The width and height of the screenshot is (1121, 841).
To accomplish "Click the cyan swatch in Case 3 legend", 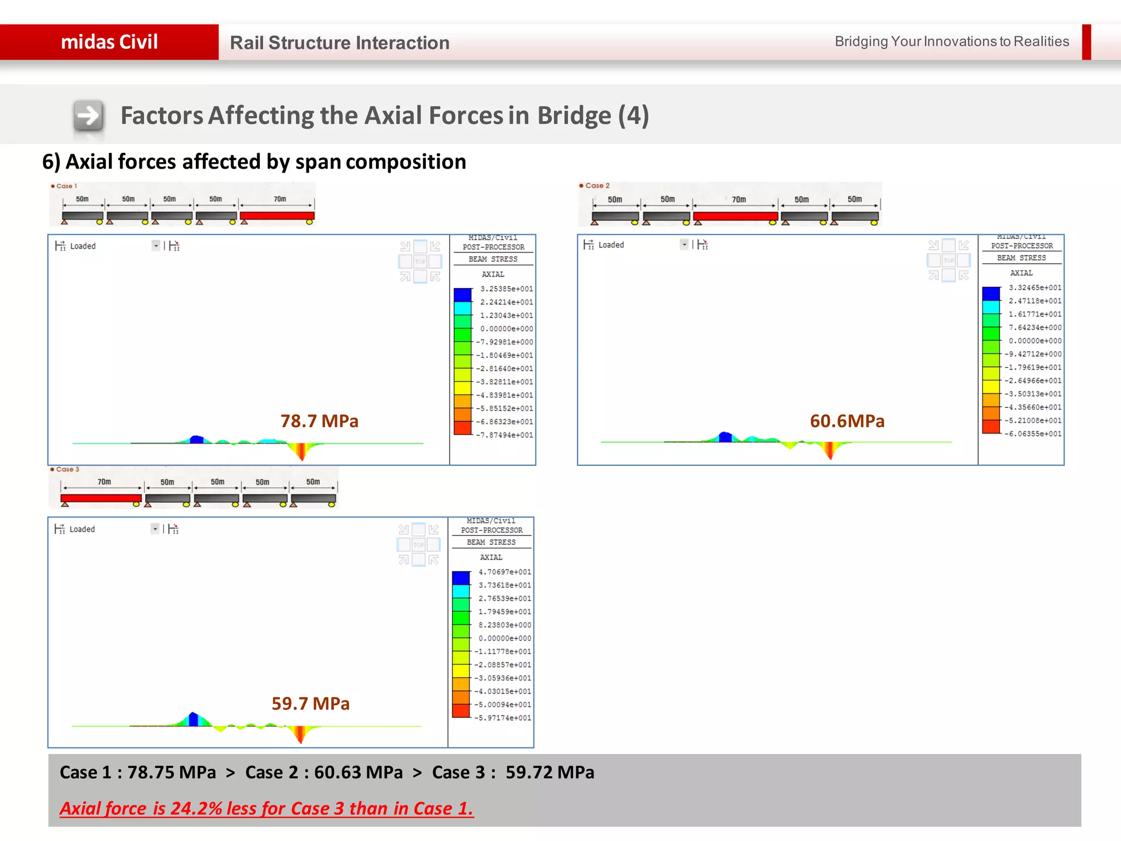I will (x=461, y=591).
